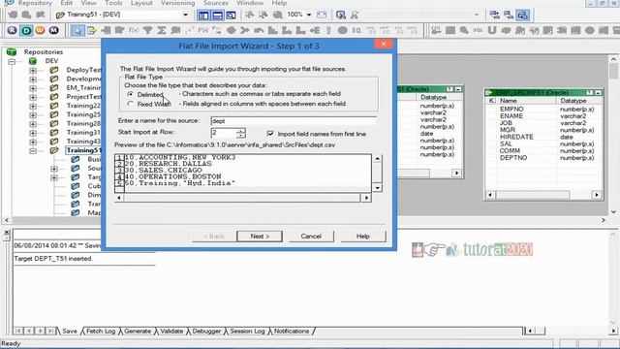Click the source name field containing dept
This screenshot has width=620, height=349.
coord(294,121)
